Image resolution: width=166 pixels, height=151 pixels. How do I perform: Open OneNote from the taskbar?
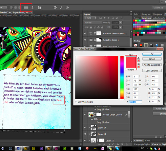(x=103, y=148)
